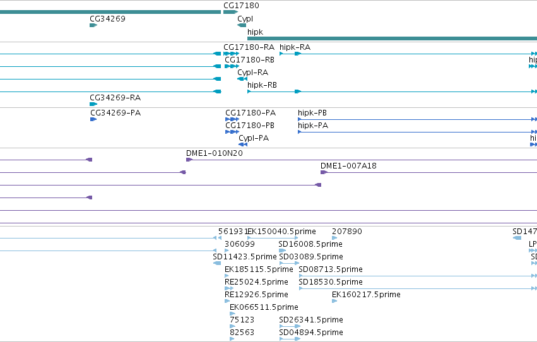The height and width of the screenshot is (342, 537).
Task: Select the SD11423.5prime EST glyph
Action: (217, 263)
